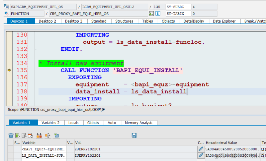This screenshot has width=266, height=161.
Task: Click the Val. column header
Action: pyautogui.click(x=135, y=143)
